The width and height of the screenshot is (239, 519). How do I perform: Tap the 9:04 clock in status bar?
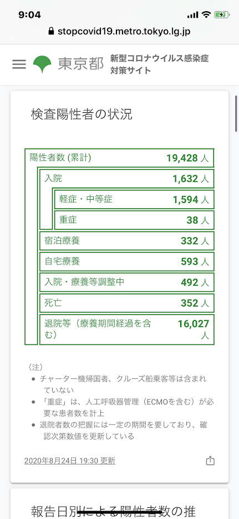click(x=30, y=14)
